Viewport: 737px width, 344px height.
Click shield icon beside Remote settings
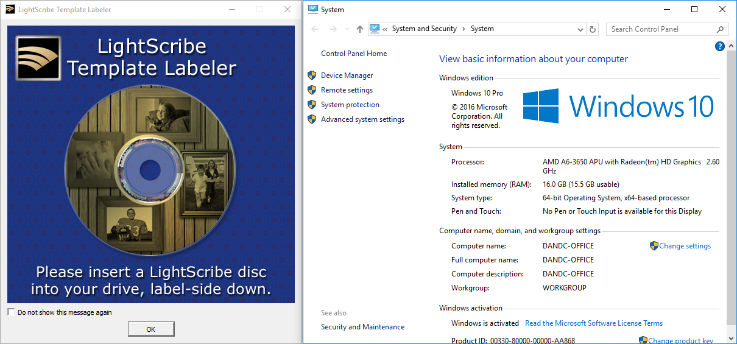(x=312, y=90)
